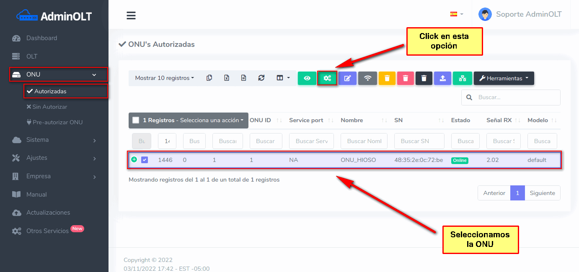Click the refresh table icon
The width and height of the screenshot is (579, 272).
click(261, 78)
